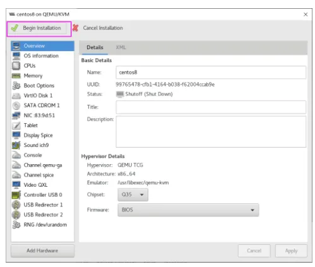Click the Cancel button at bottom
The width and height of the screenshot is (315, 267).
(254, 251)
